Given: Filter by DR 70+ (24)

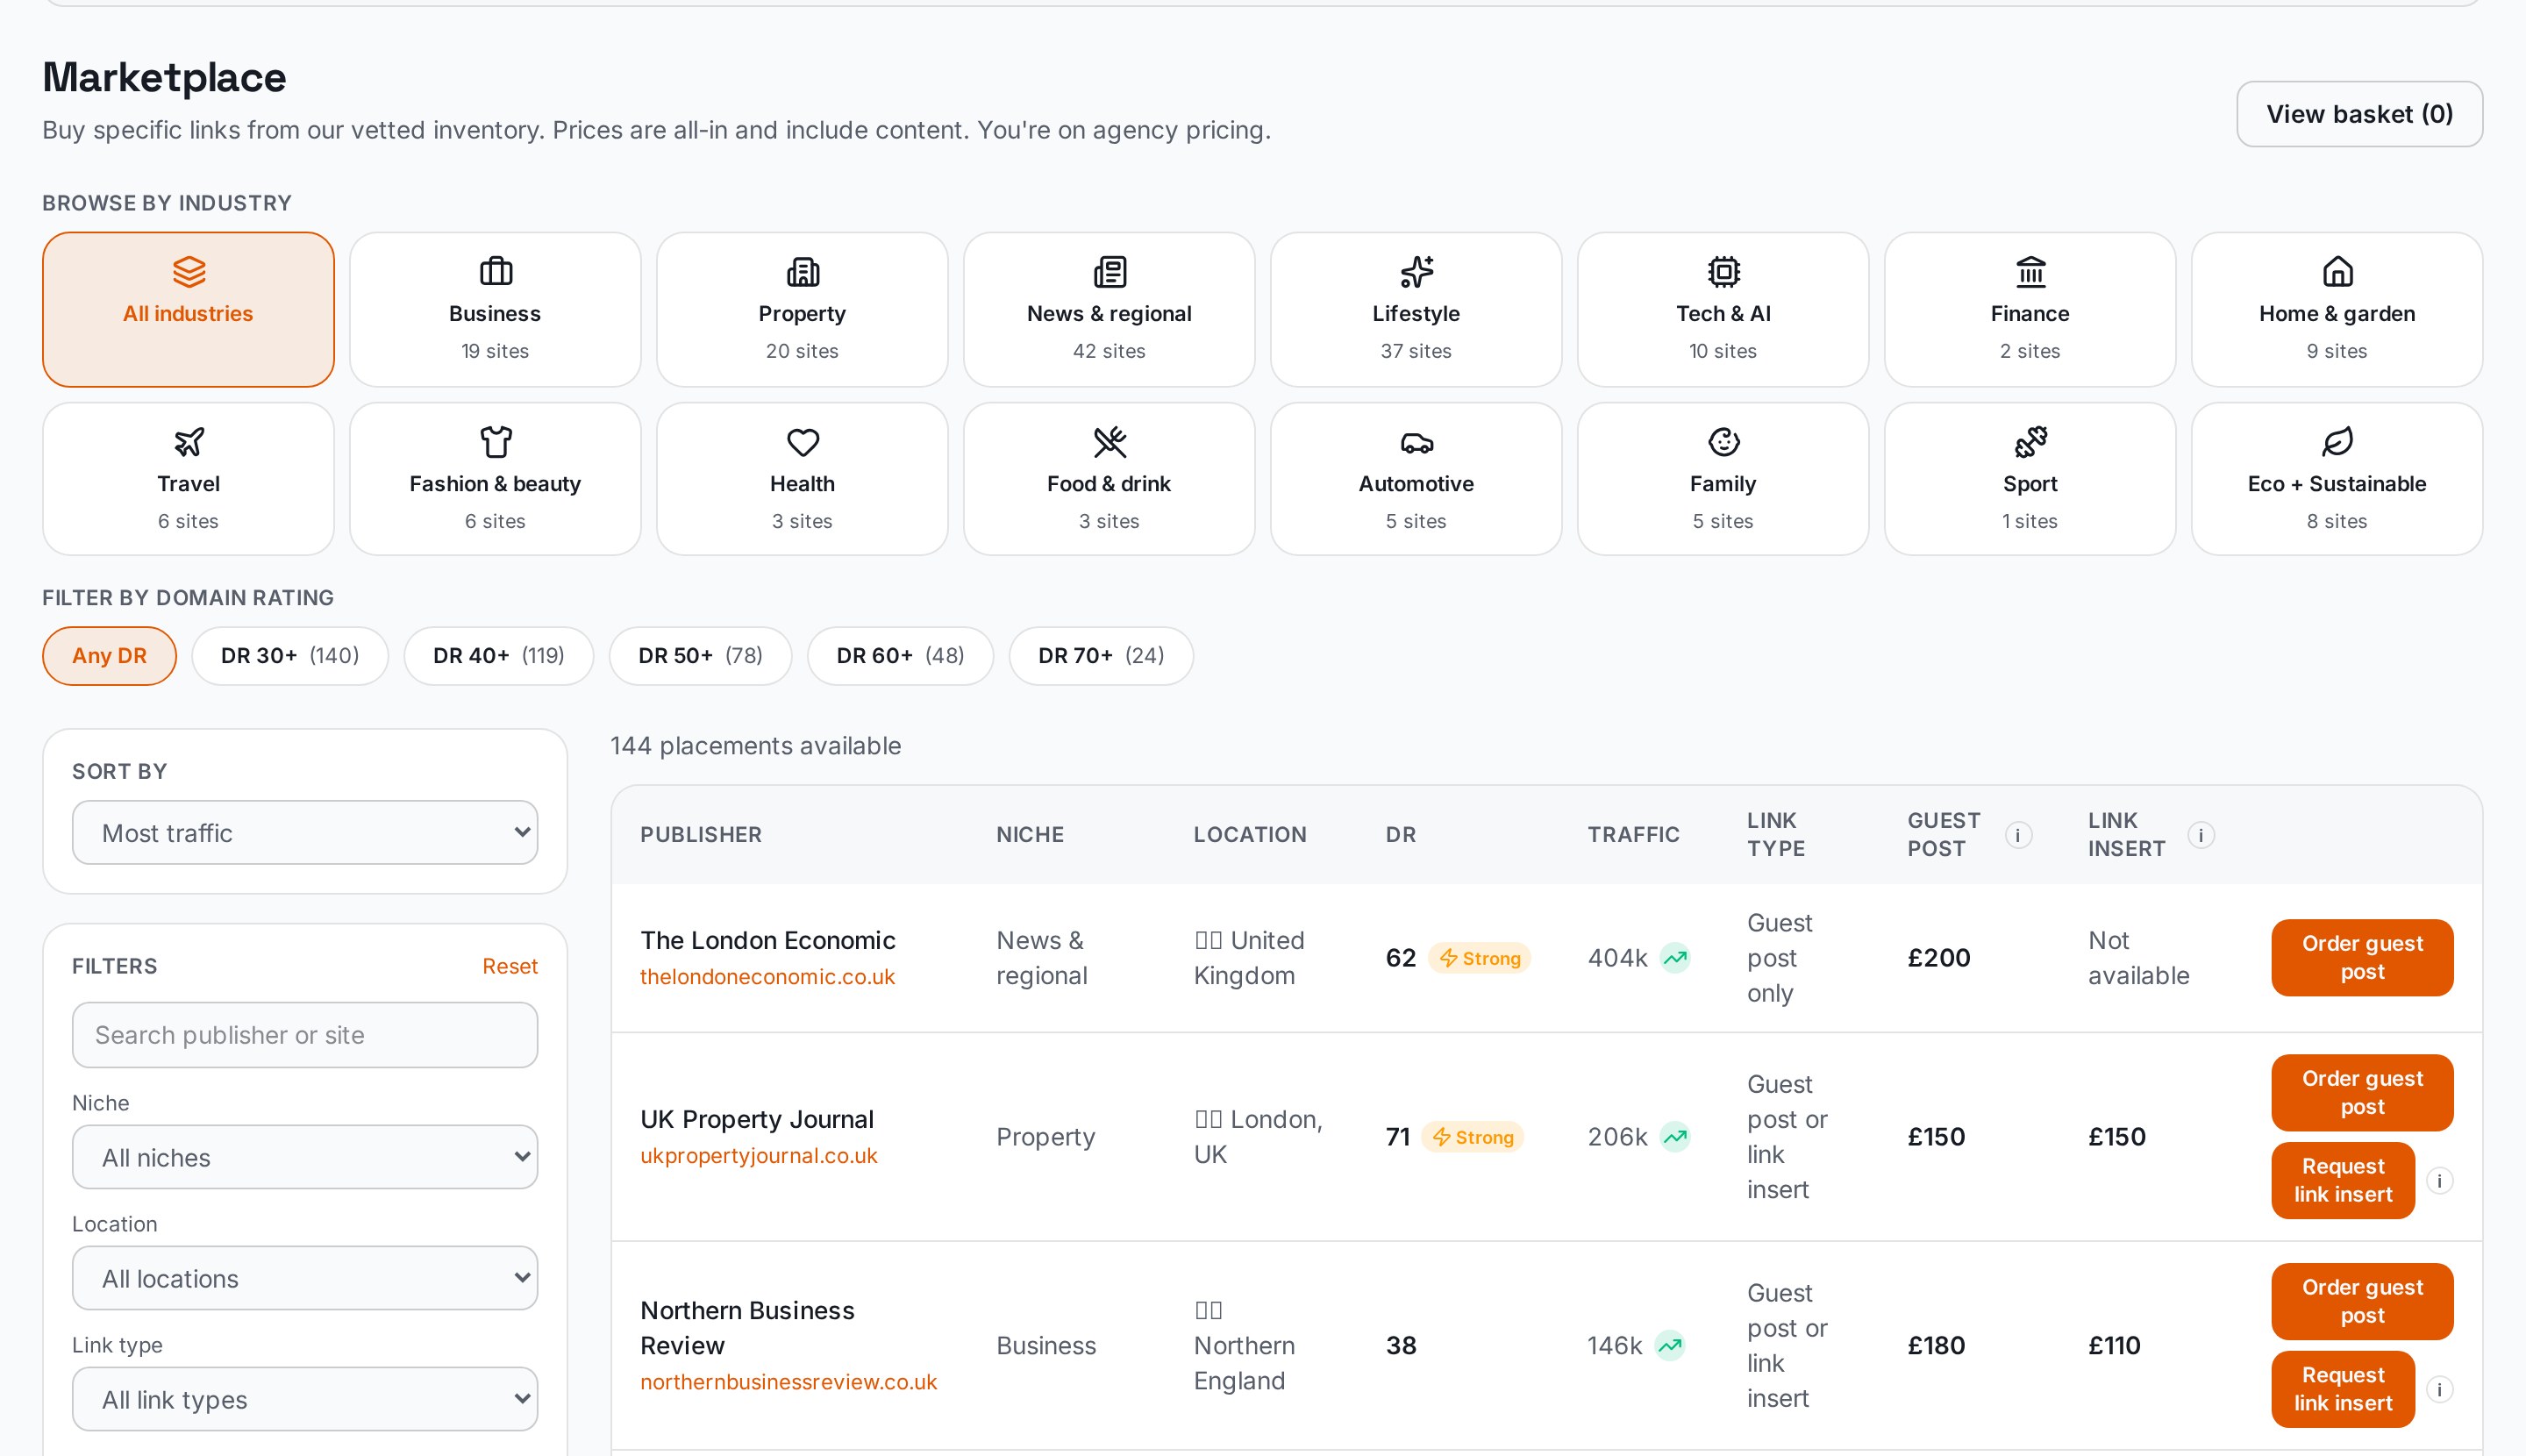Looking at the screenshot, I should pos(1101,656).
